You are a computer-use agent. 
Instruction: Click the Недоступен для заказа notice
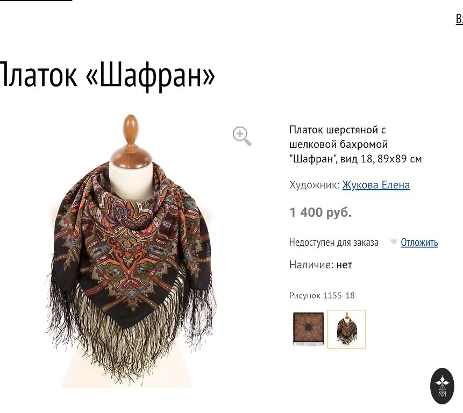click(x=333, y=243)
